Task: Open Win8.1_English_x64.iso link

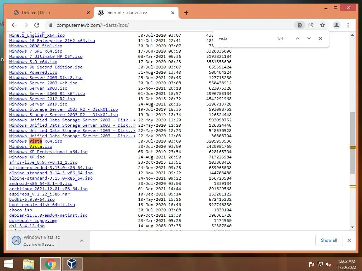Action: pos(37,35)
